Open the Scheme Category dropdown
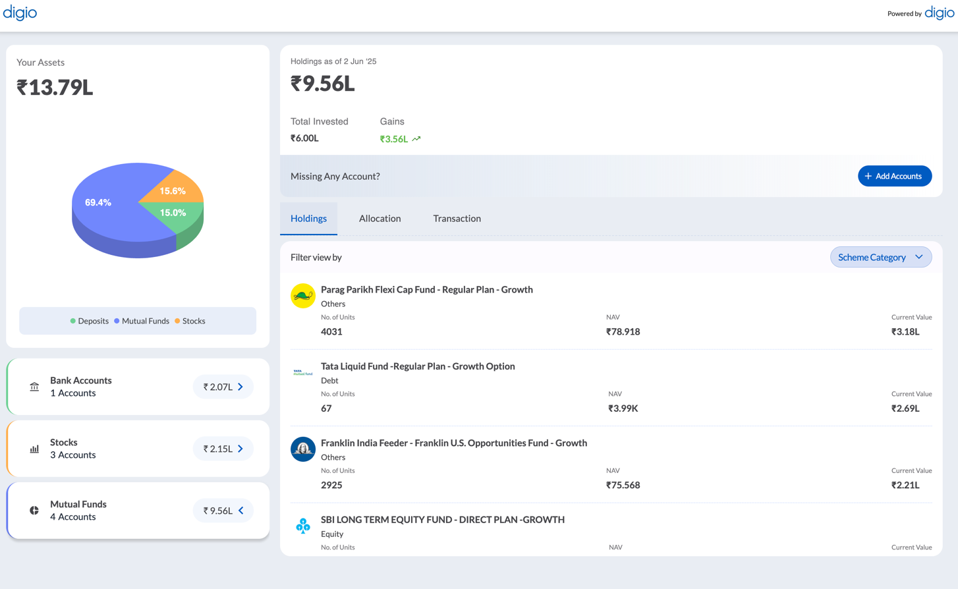958x589 pixels. [881, 257]
